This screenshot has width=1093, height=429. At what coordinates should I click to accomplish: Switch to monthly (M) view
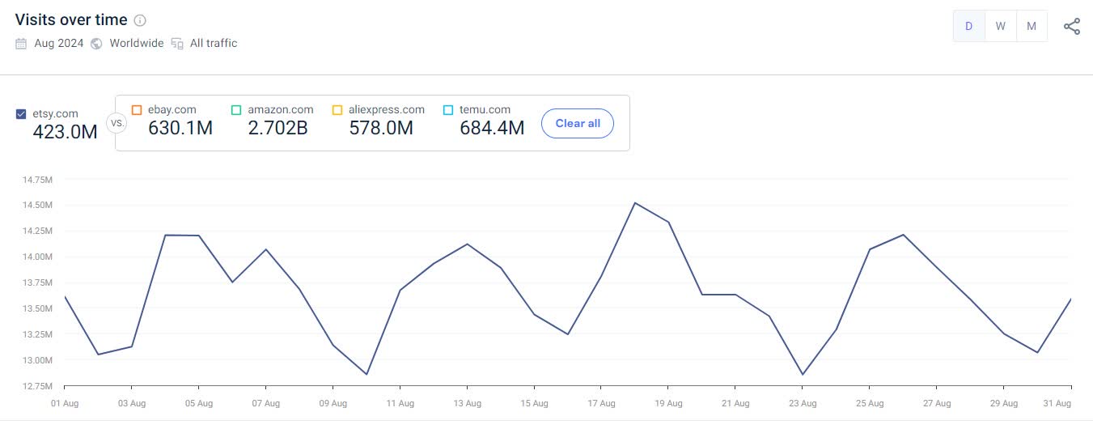pyautogui.click(x=1032, y=26)
